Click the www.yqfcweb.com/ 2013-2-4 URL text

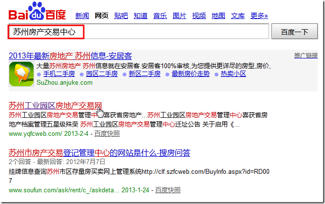click(49, 134)
